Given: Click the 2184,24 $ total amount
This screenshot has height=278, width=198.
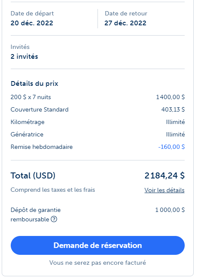Looking at the screenshot, I should tap(164, 176).
